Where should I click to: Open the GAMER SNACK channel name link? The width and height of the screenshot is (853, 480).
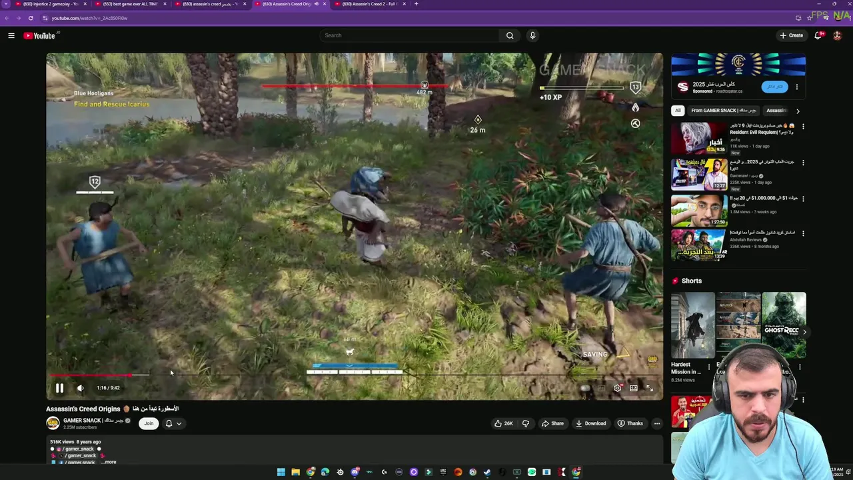click(x=93, y=421)
